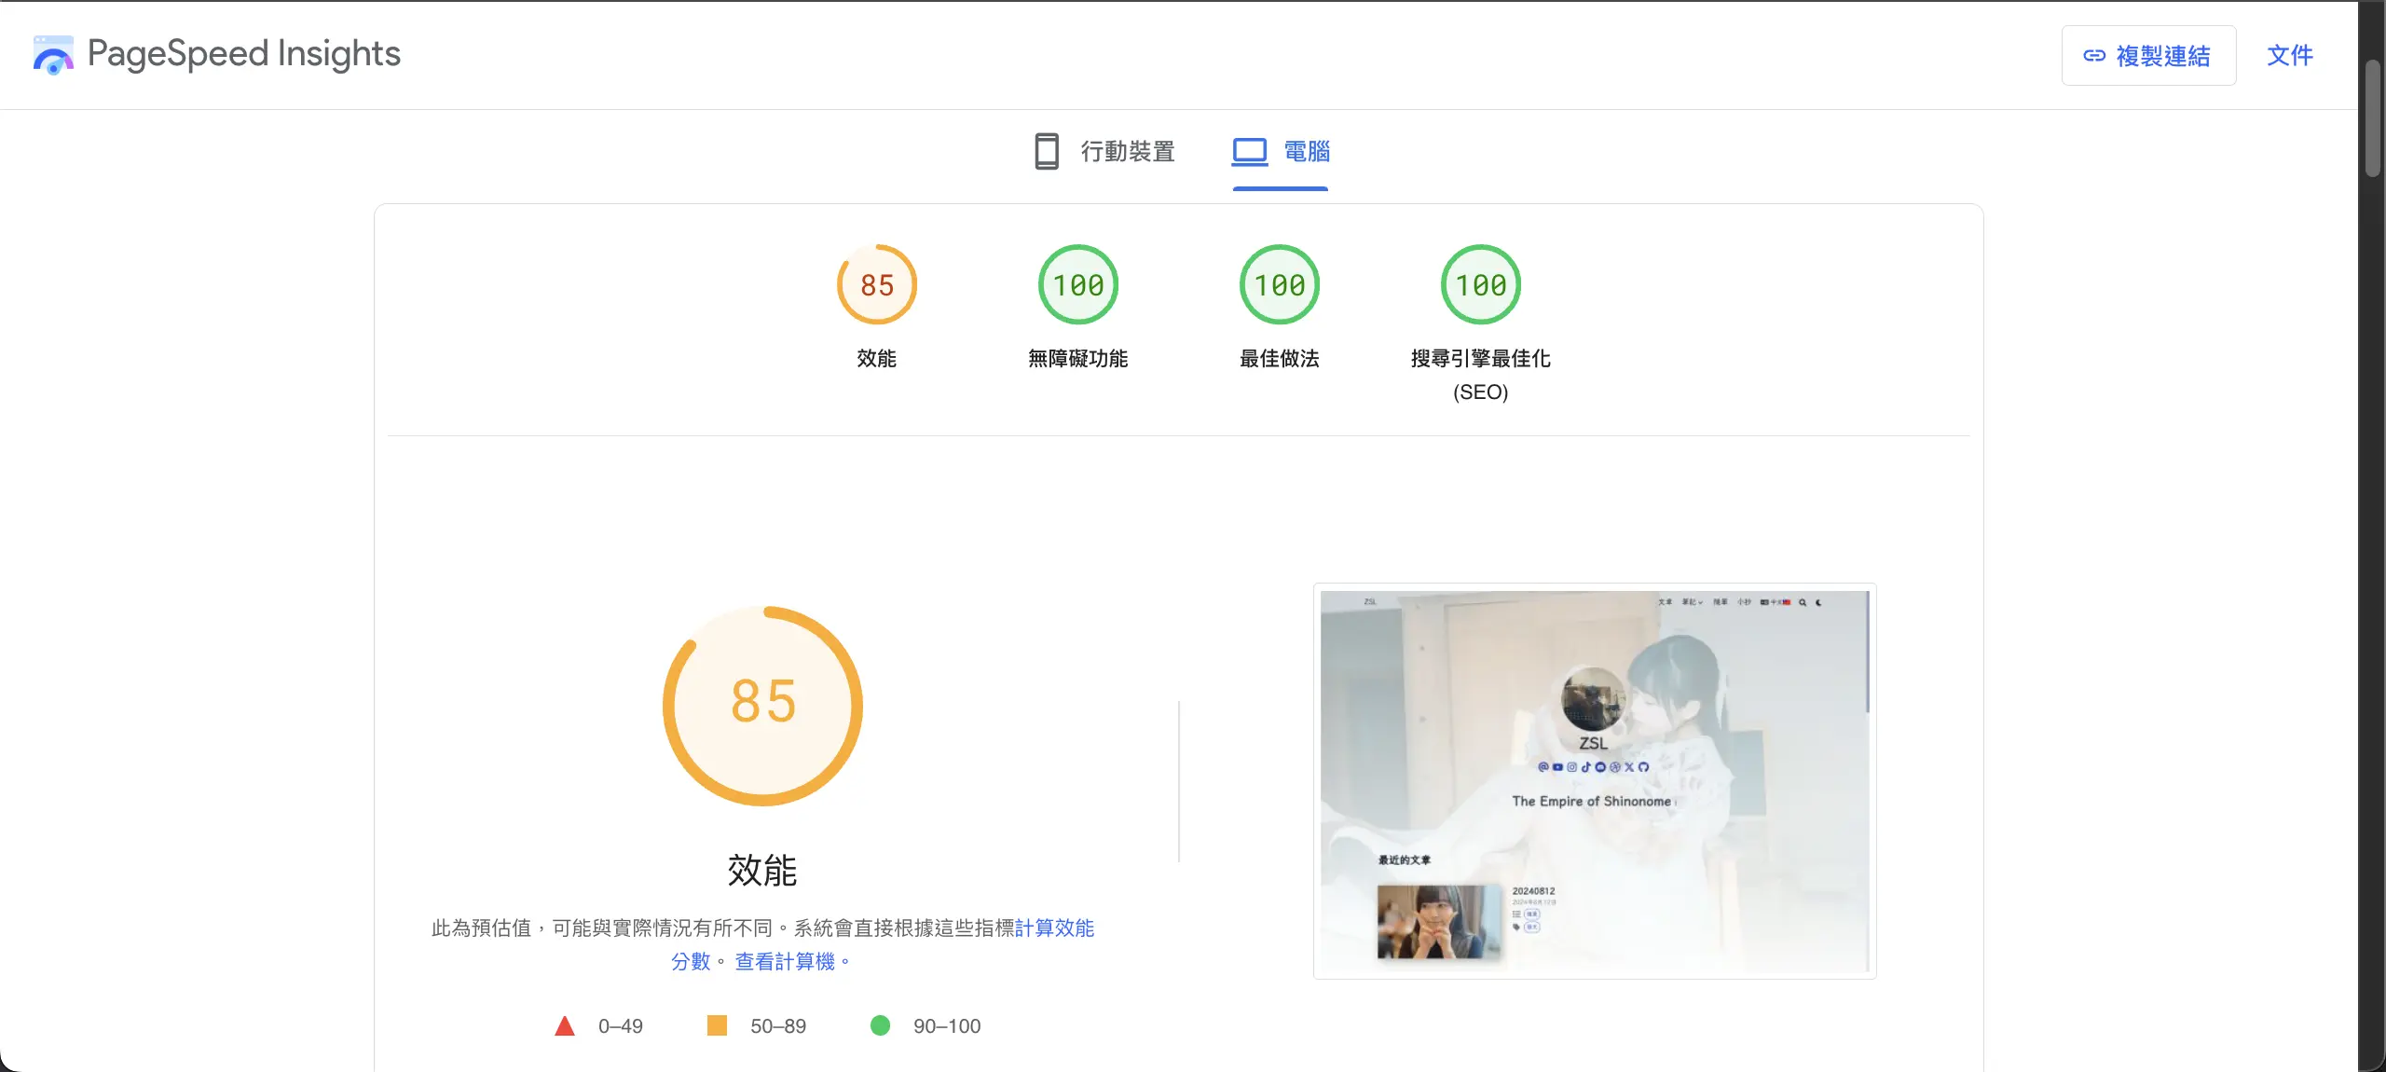This screenshot has width=2386, height=1072.
Task: Click the GitHub icon in the site preview
Action: click(x=1644, y=767)
